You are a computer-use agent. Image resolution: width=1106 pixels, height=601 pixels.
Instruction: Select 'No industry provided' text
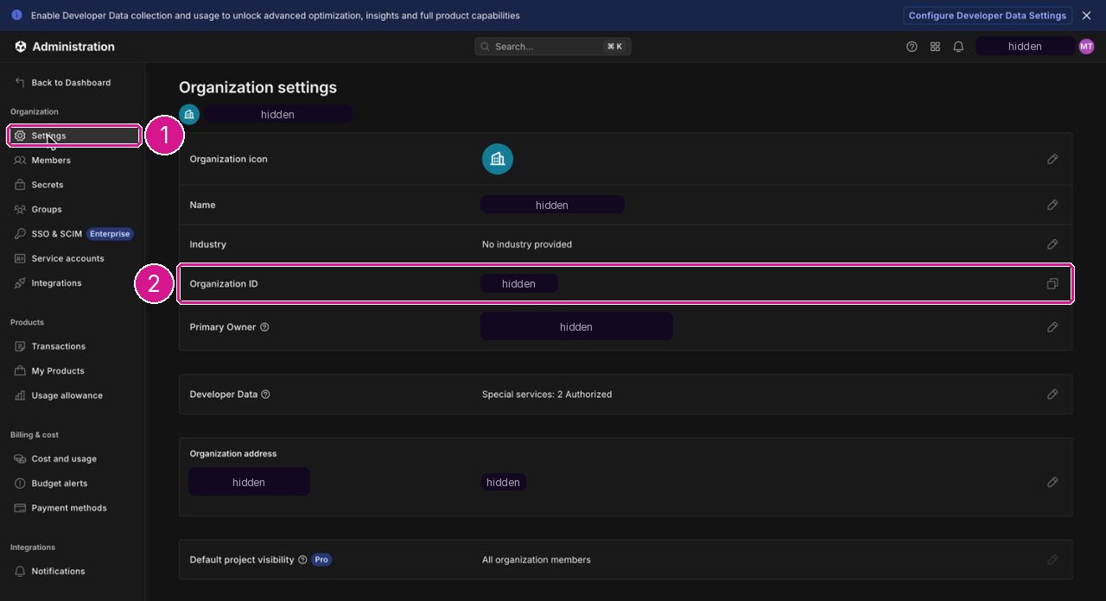[527, 244]
